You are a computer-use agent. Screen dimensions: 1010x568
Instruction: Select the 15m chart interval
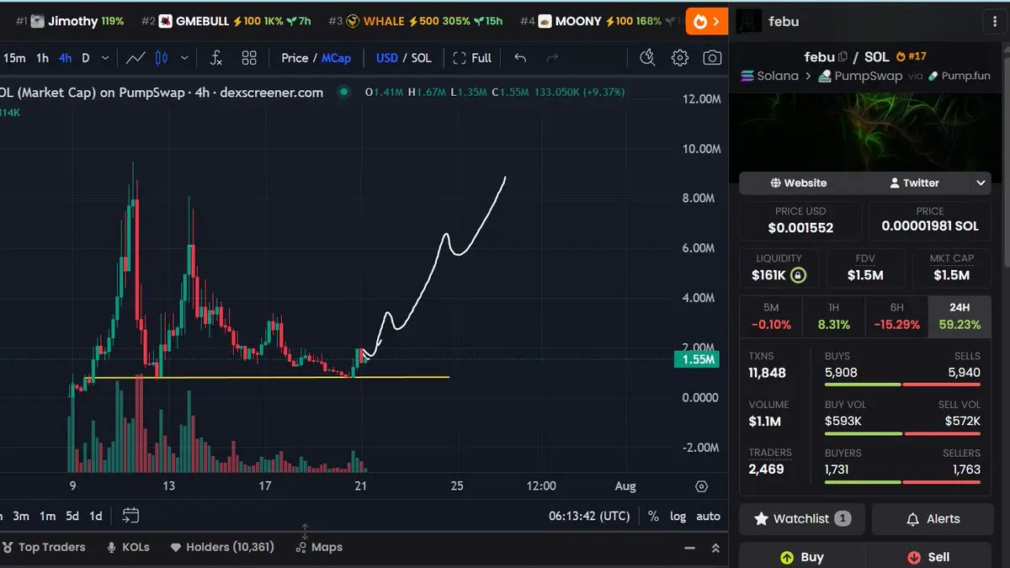pos(14,58)
